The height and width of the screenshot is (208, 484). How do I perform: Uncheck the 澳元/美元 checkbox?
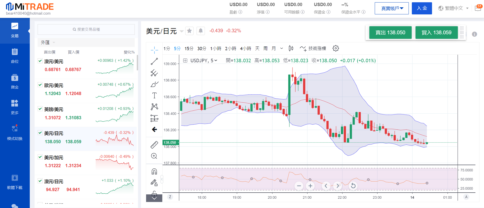pos(40,61)
